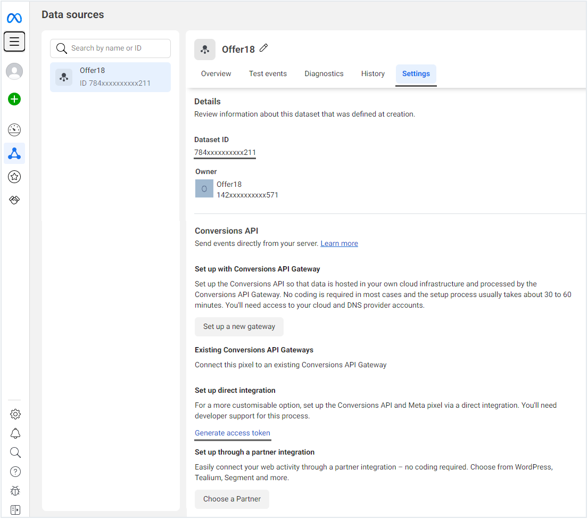Edit the Offer18 name with pencil icon
588x519 pixels.
pos(264,48)
